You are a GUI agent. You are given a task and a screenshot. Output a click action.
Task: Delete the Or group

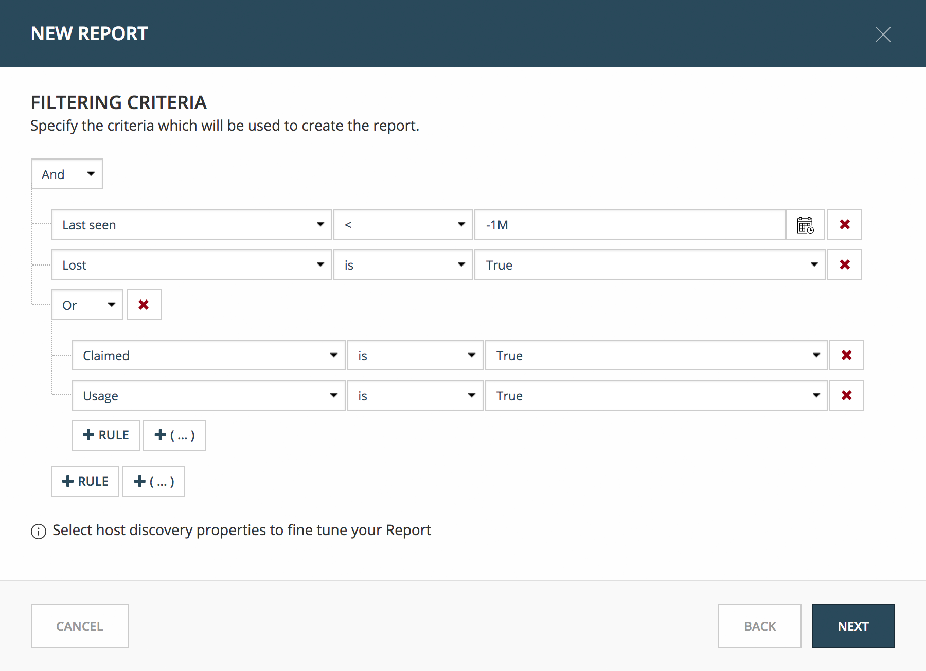(x=144, y=305)
